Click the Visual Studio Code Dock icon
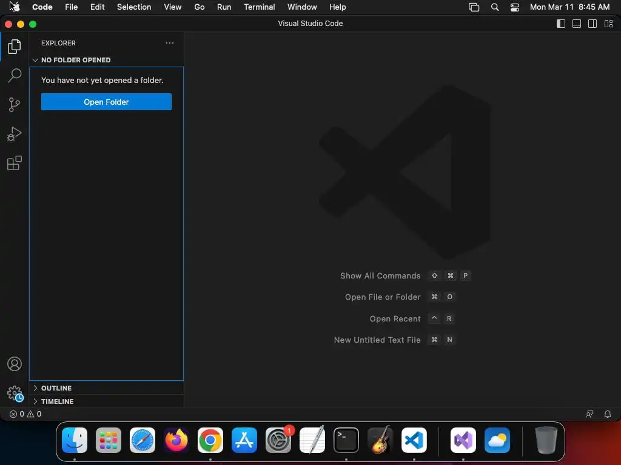The height and width of the screenshot is (465, 621). click(414, 440)
